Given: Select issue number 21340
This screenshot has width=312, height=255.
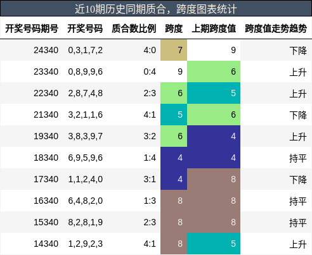Looking at the screenshot, I should 46,115.
